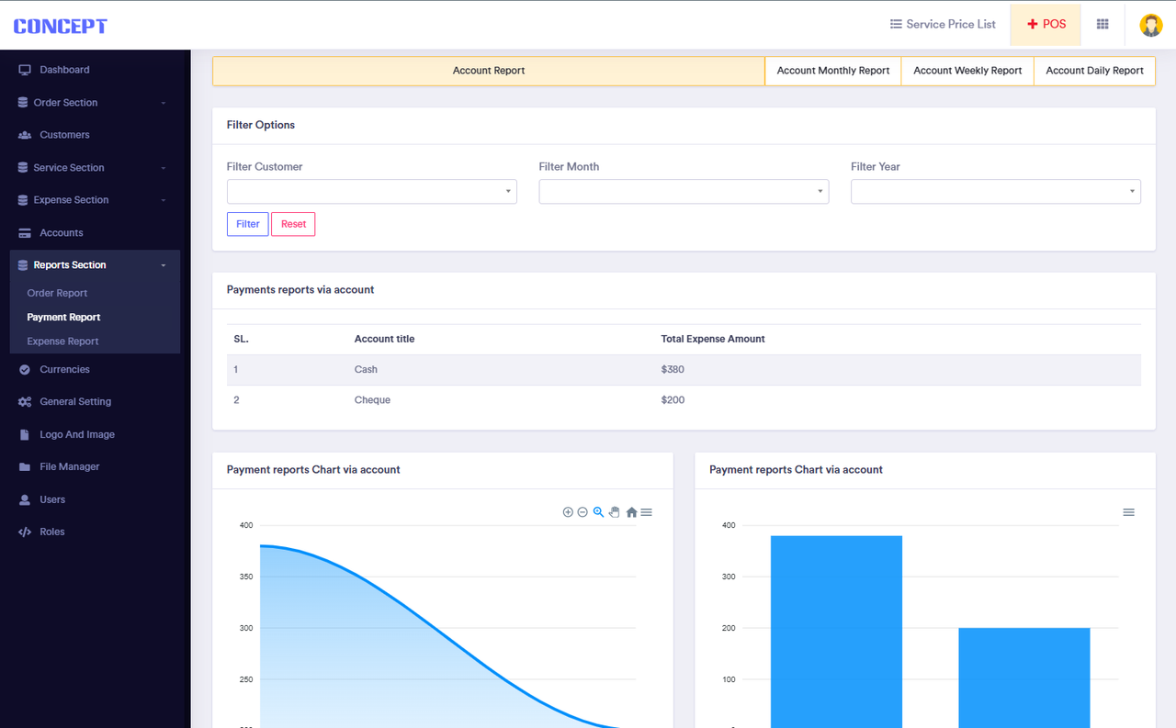Open the File Manager menu label
This screenshot has height=728, width=1176.
tap(70, 467)
